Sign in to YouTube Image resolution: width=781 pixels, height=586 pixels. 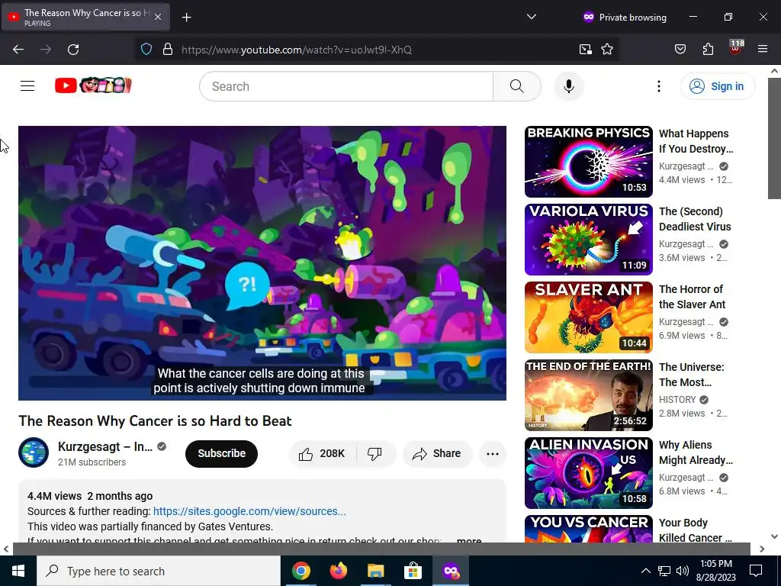point(718,86)
